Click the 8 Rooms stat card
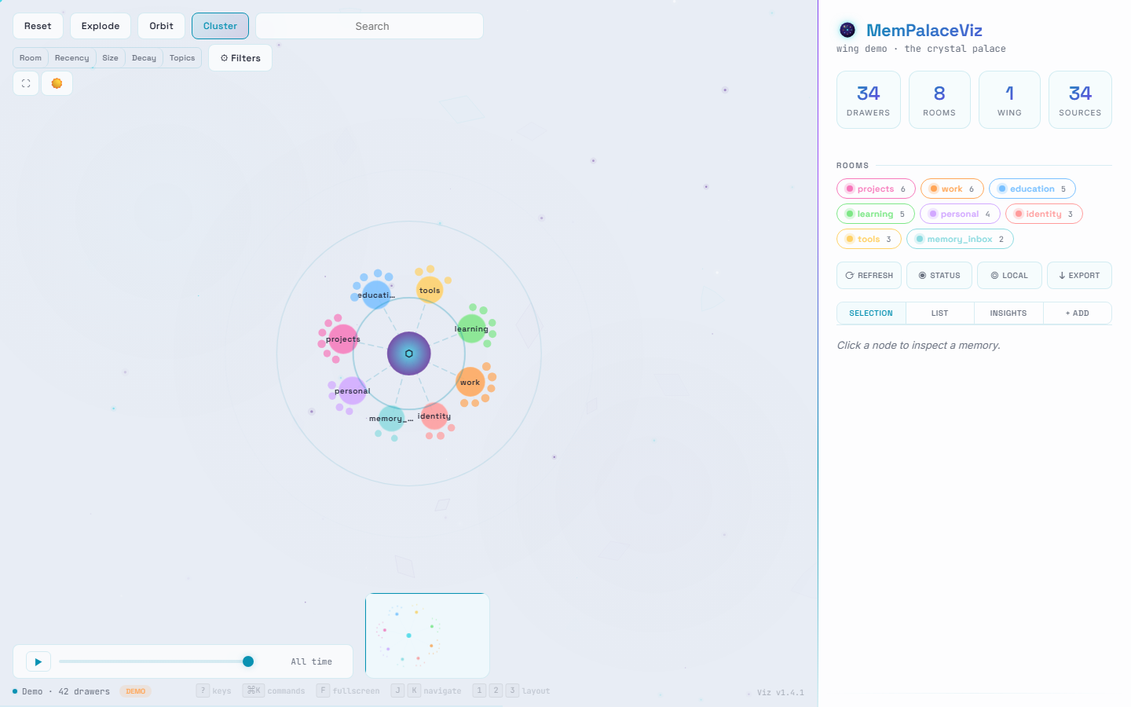1131x707 pixels. tap(939, 100)
